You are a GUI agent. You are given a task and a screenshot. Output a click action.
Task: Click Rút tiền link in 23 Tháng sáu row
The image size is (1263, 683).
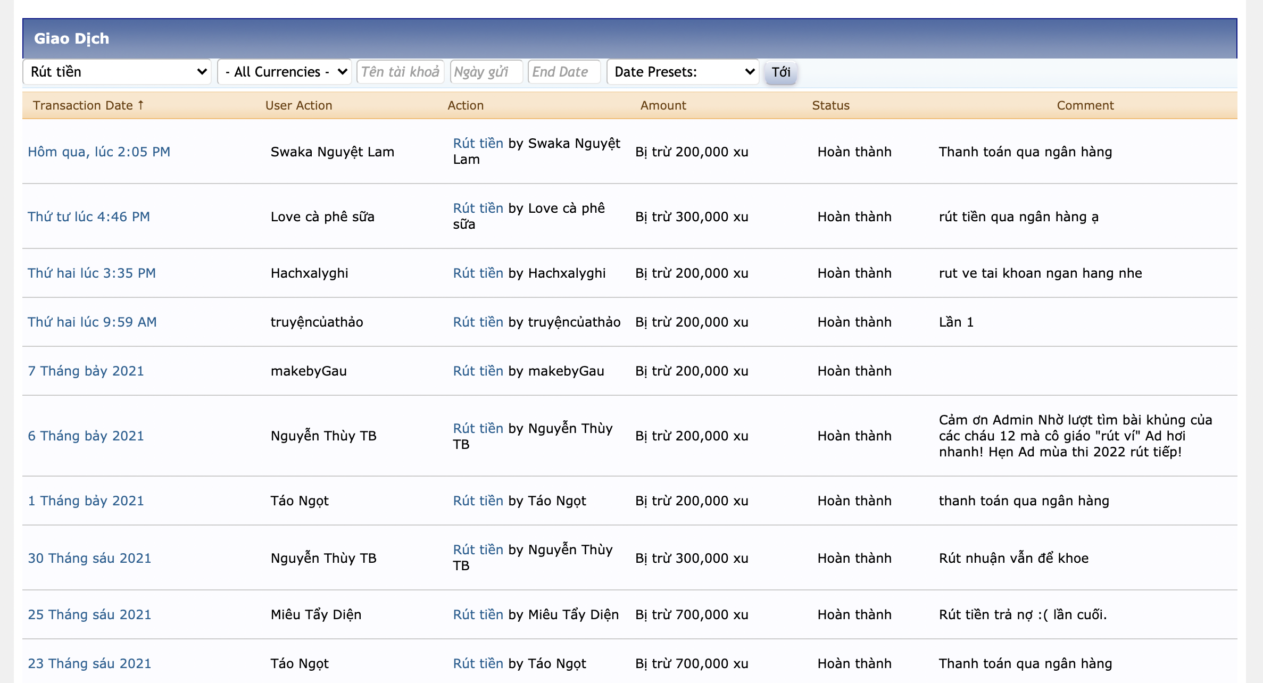478,664
